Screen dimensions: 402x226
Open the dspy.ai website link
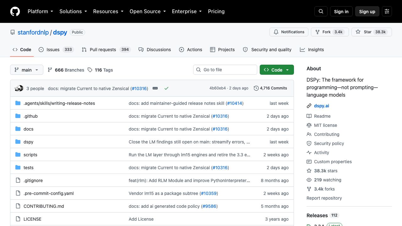[x=322, y=106]
